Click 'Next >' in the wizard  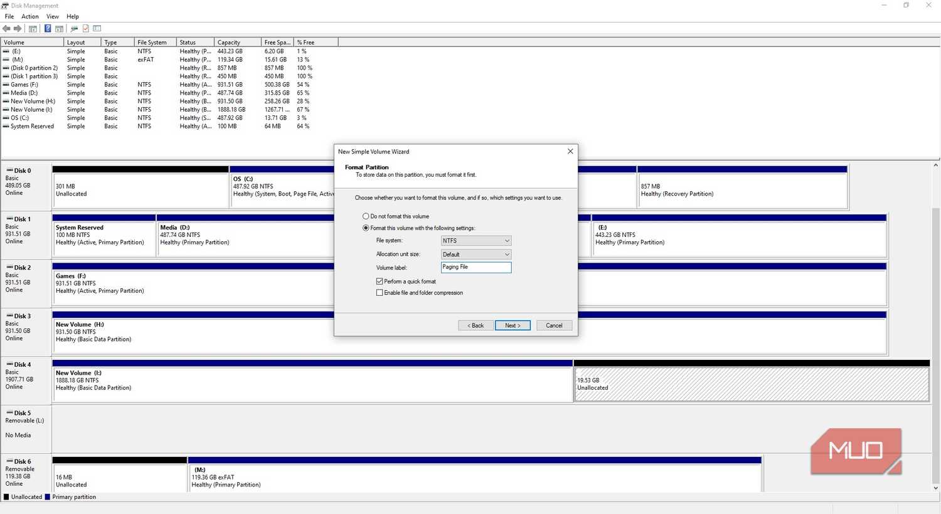point(513,325)
